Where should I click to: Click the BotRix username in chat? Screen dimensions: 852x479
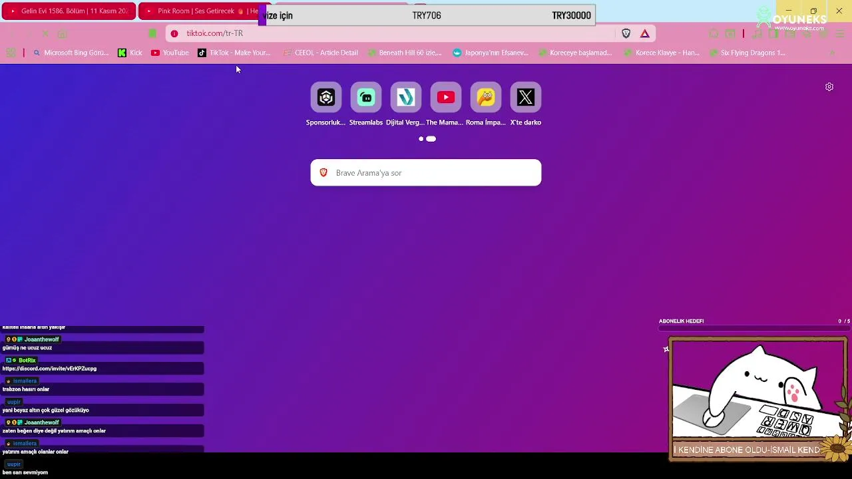[x=27, y=361]
